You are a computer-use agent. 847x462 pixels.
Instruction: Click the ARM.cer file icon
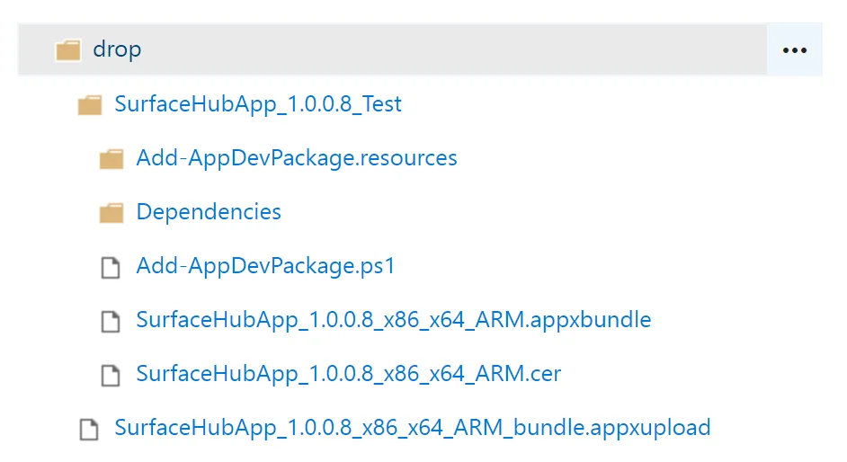[111, 375]
